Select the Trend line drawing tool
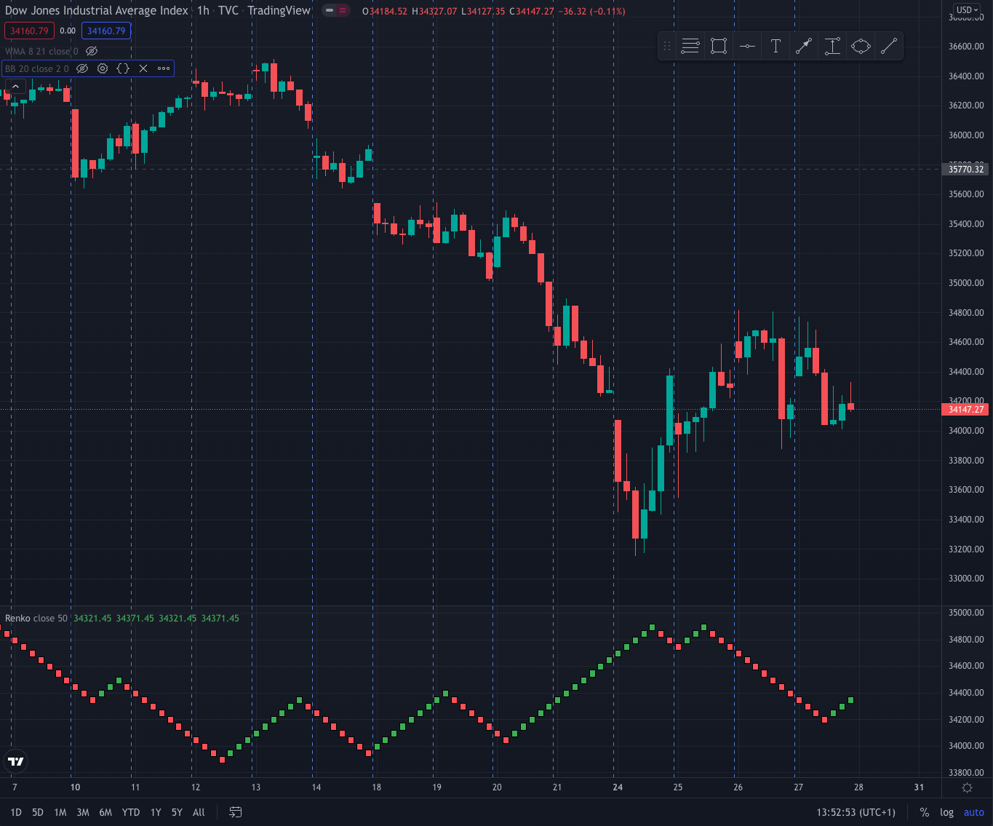Image resolution: width=993 pixels, height=826 pixels. pos(888,47)
